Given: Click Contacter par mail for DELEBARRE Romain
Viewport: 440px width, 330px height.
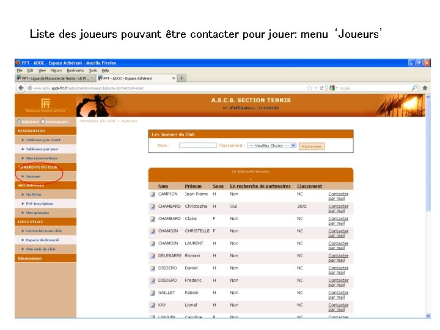Looking at the screenshot, I should pos(339,258).
